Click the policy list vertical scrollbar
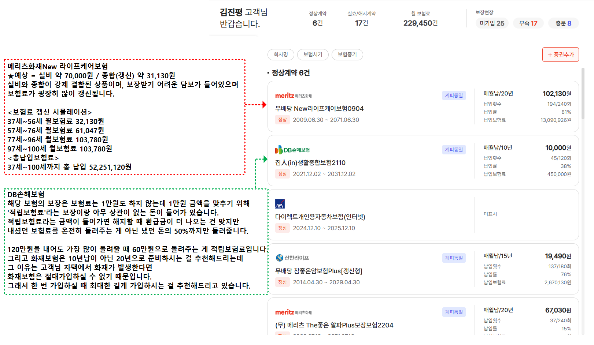This screenshot has width=594, height=345. click(583, 93)
